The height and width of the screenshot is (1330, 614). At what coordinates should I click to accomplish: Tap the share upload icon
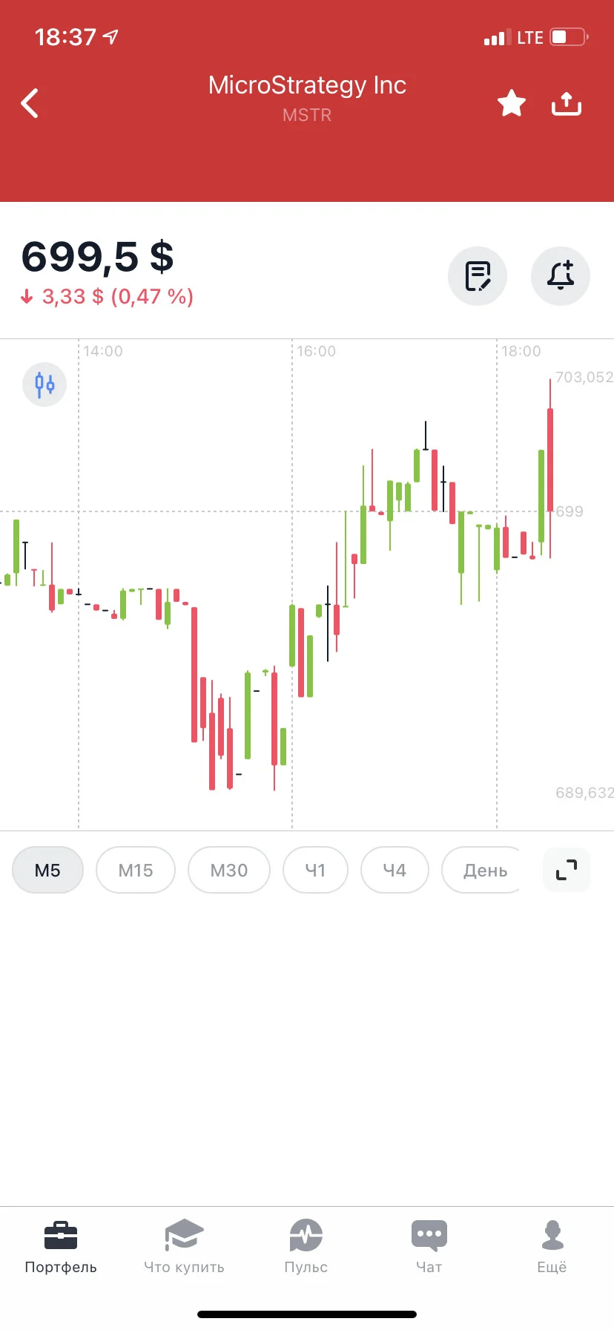(x=567, y=103)
